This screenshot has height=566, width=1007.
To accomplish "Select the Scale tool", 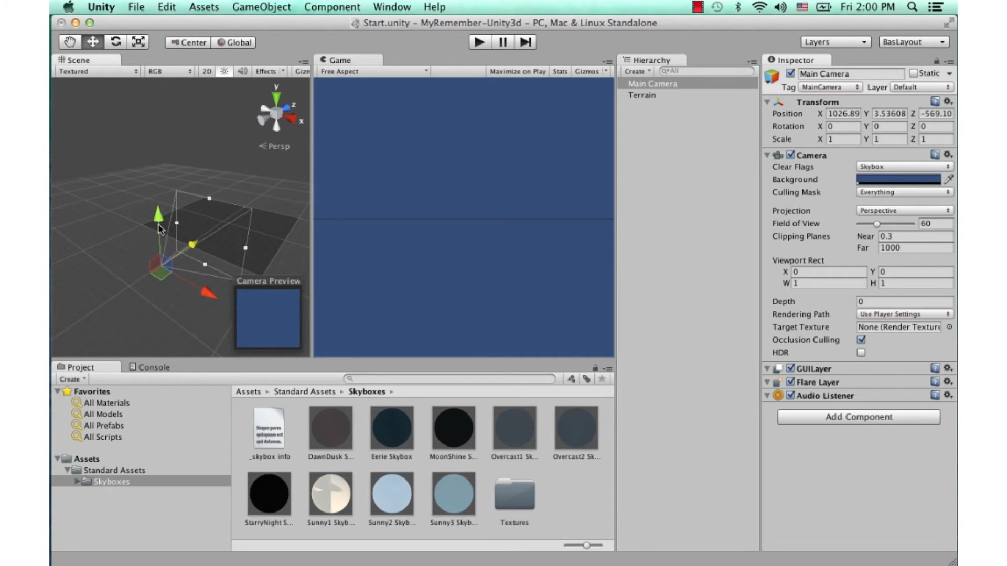I will coord(138,42).
